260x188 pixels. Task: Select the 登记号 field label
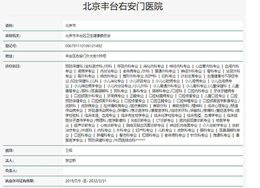click(11, 46)
